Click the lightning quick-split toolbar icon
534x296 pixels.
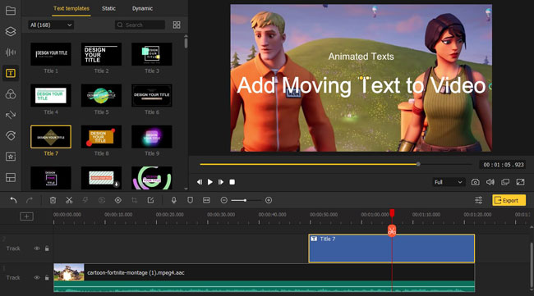pyautogui.click(x=85, y=200)
